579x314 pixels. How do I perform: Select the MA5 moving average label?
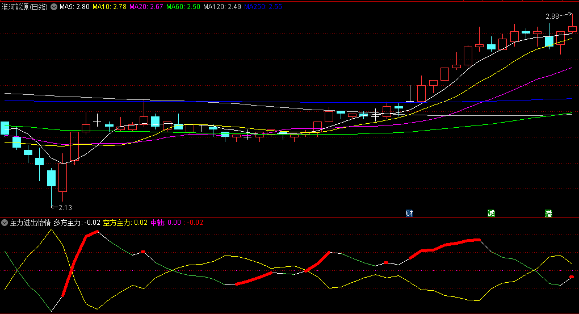coord(74,7)
